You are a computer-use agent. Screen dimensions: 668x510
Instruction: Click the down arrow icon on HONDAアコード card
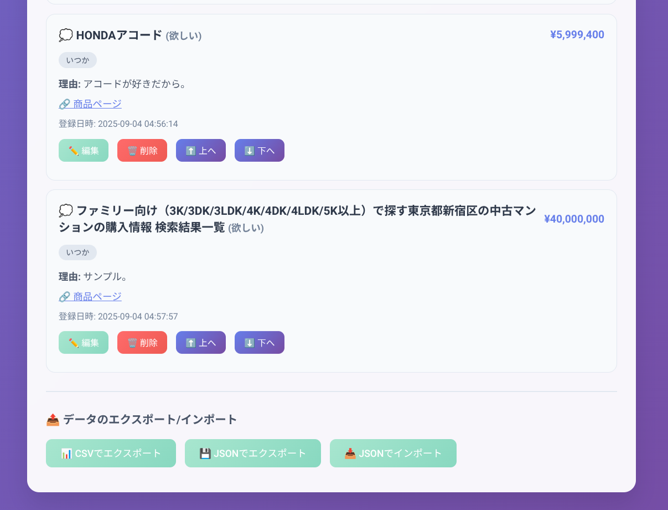coord(248,150)
